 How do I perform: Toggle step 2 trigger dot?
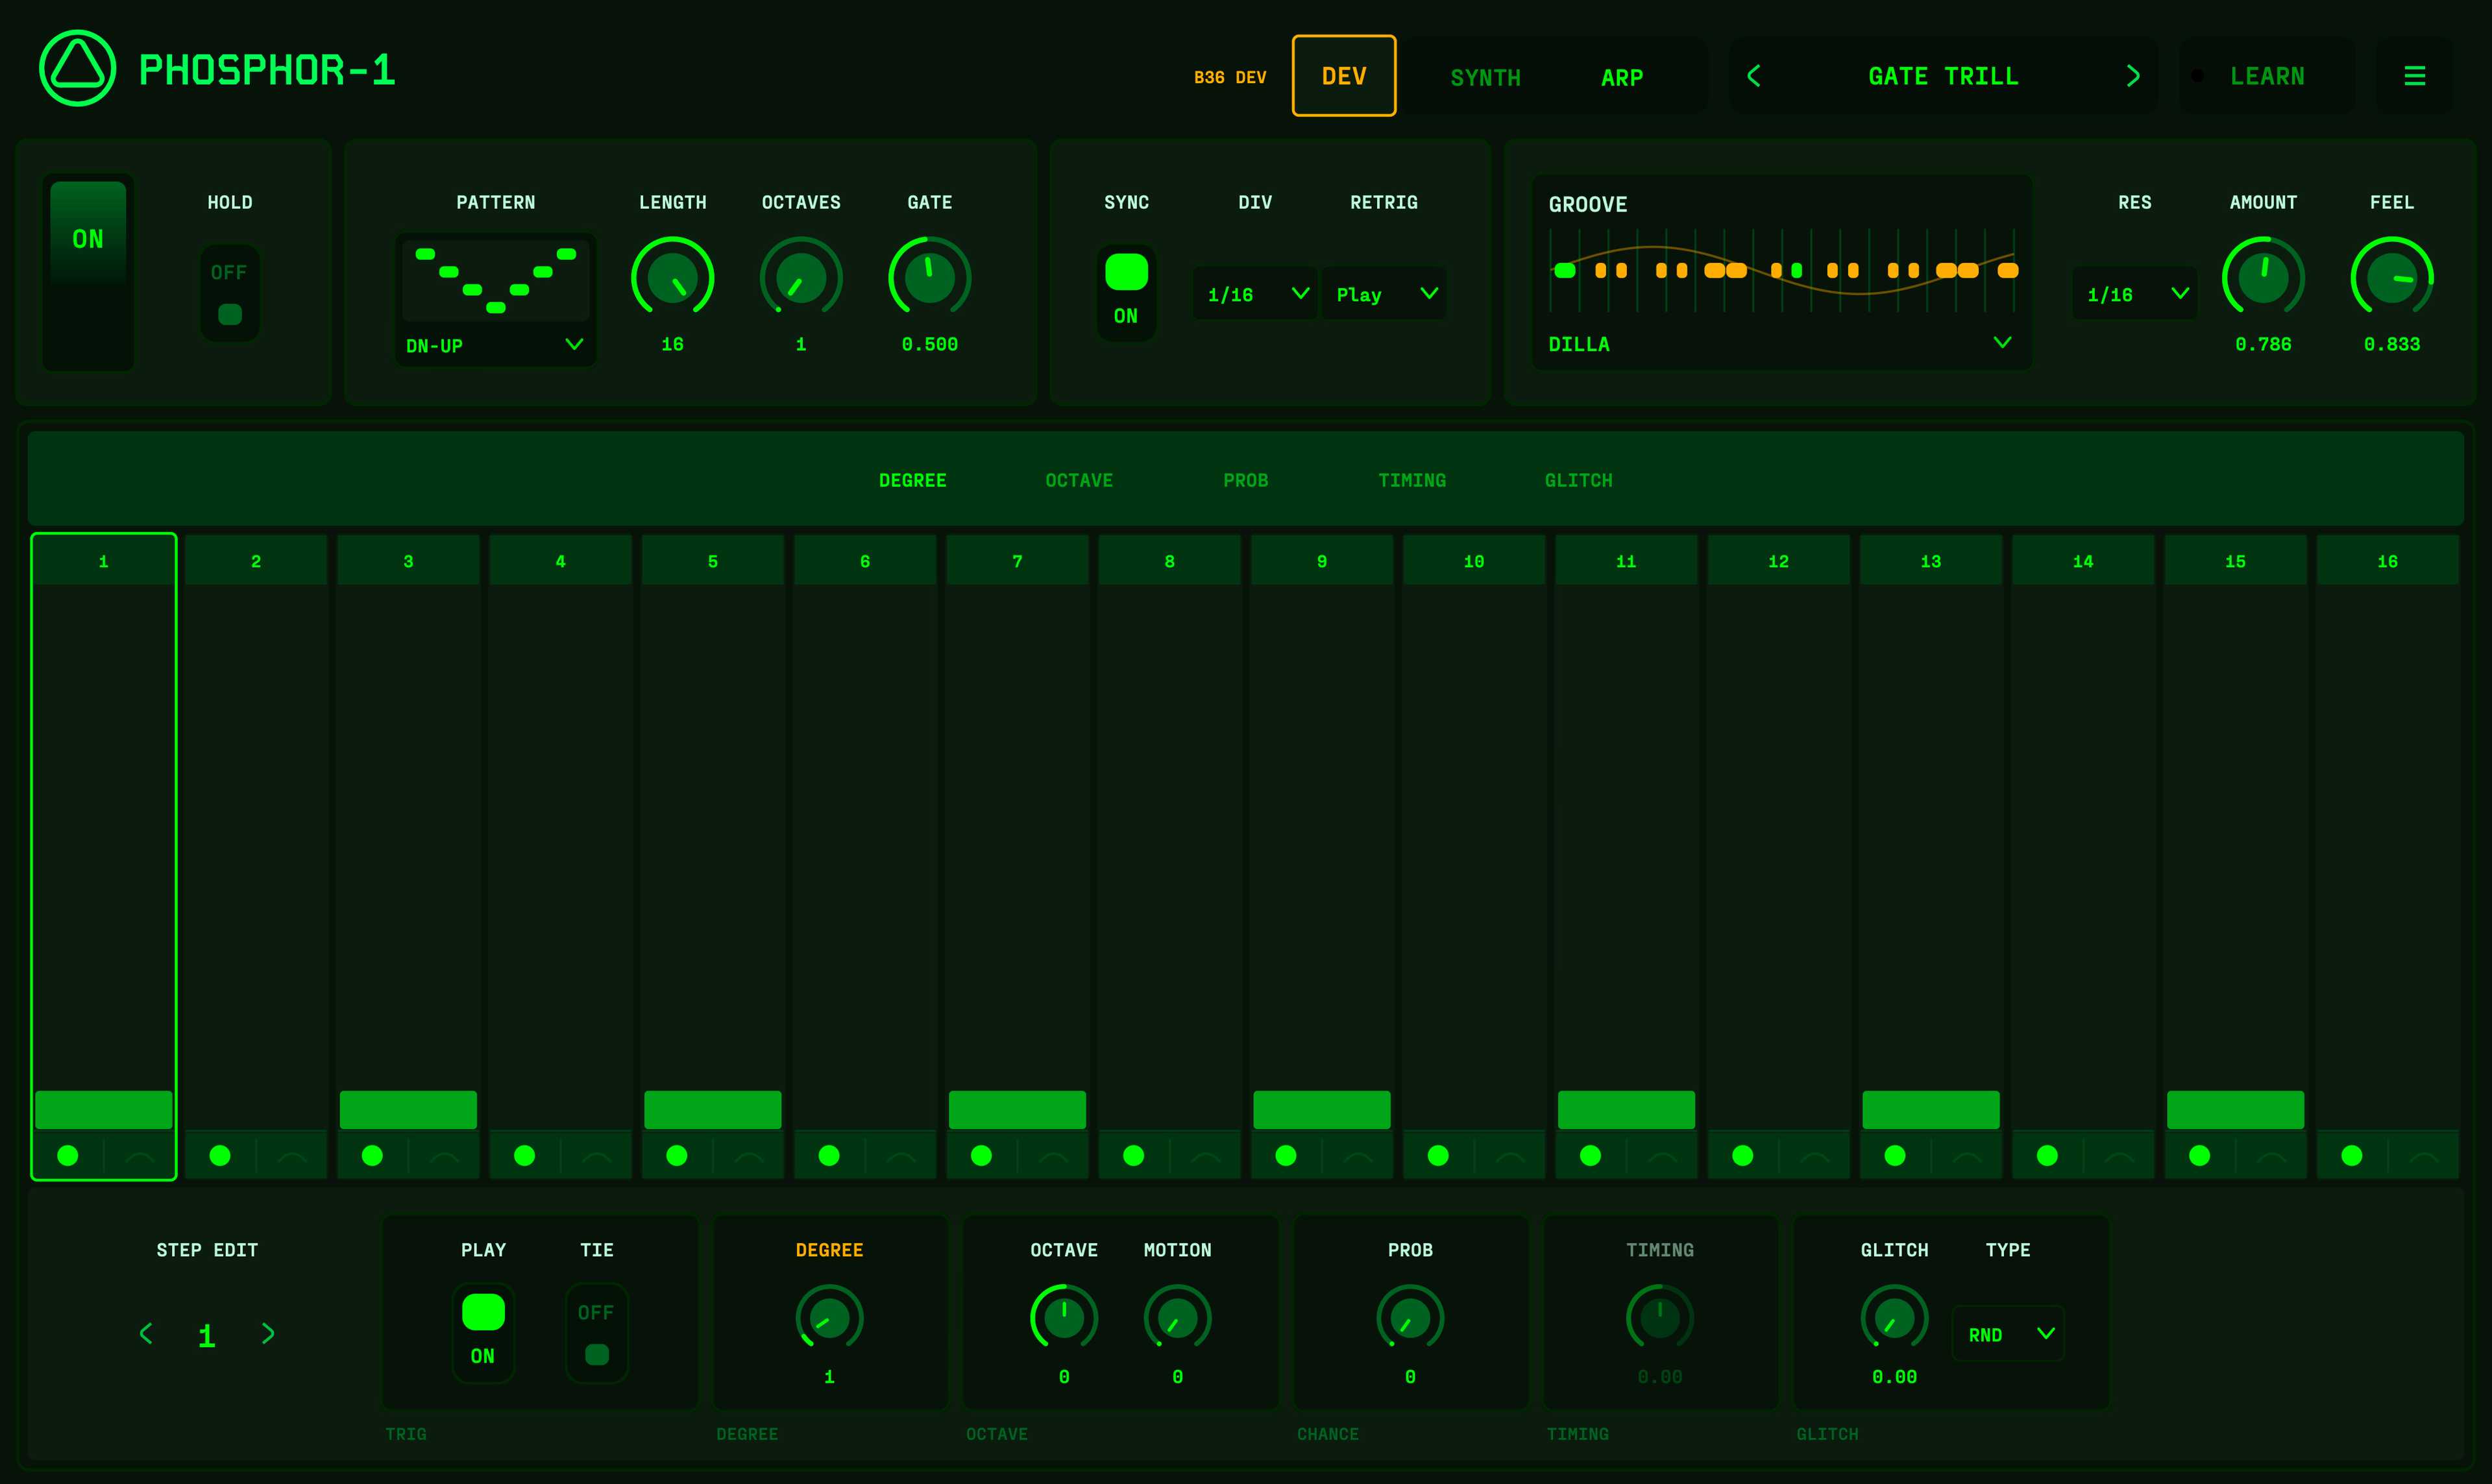[220, 1155]
